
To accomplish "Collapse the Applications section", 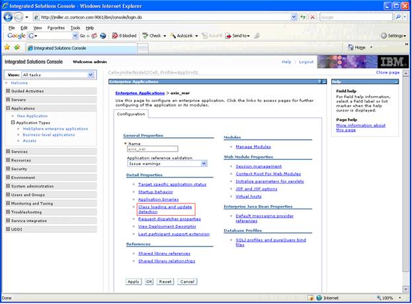I will 8,108.
